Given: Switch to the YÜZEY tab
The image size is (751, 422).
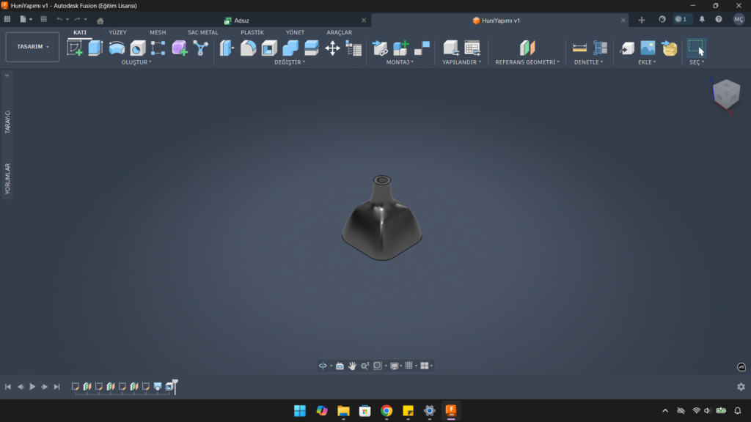Looking at the screenshot, I should coord(117,32).
